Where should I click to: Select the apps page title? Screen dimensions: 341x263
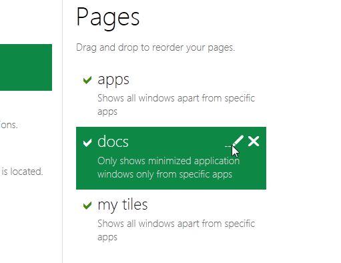113,79
